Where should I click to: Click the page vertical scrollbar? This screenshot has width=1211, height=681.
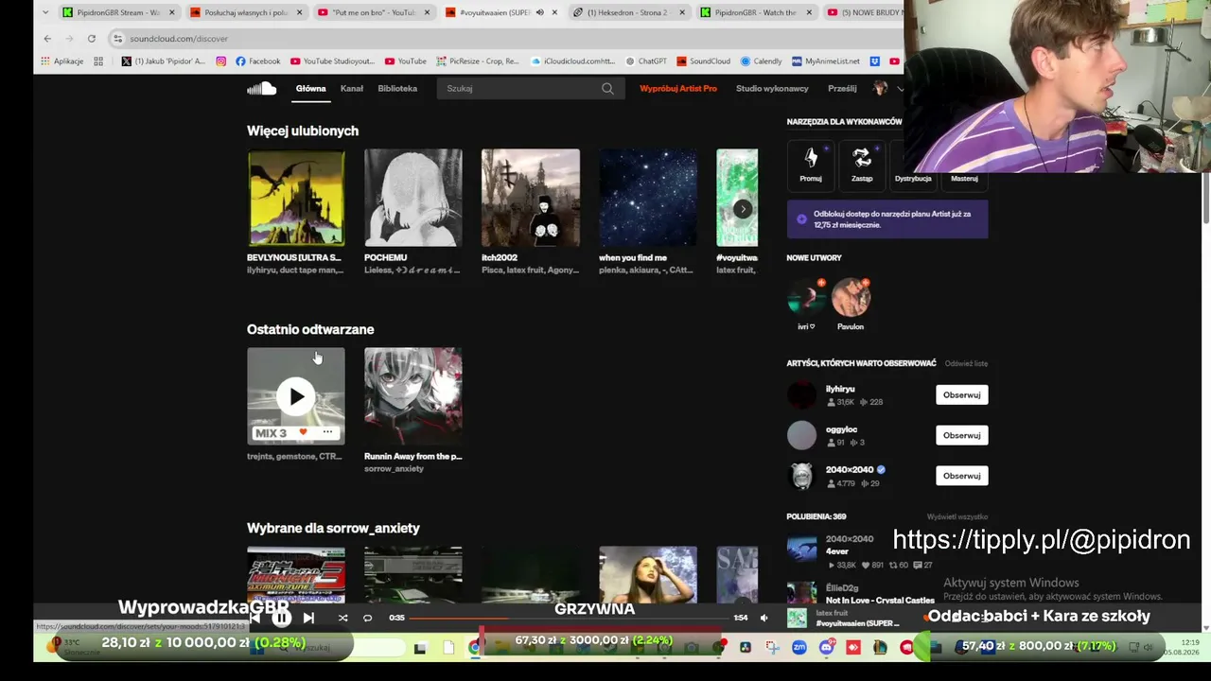[1205, 198]
